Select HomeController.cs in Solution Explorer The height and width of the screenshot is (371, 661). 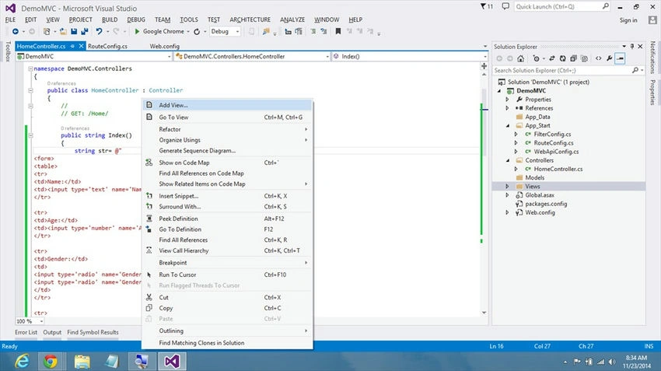point(558,169)
